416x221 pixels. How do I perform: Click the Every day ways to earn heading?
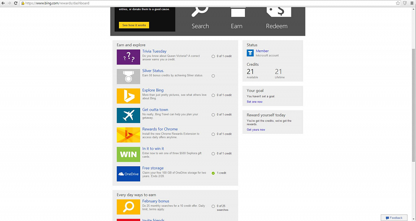[x=136, y=195]
